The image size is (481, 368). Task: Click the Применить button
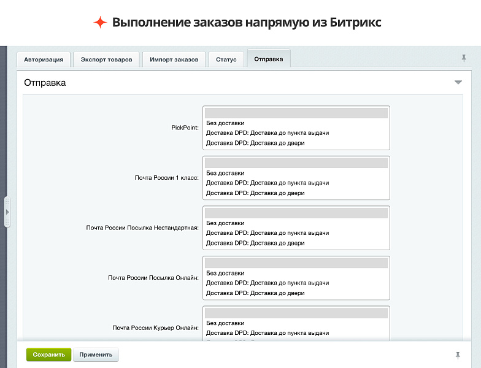[x=96, y=355]
